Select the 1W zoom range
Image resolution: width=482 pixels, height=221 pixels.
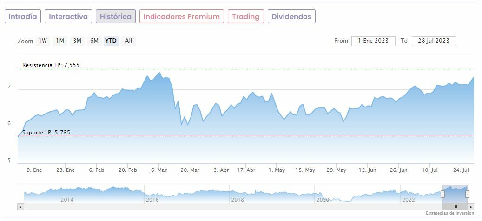coord(43,41)
